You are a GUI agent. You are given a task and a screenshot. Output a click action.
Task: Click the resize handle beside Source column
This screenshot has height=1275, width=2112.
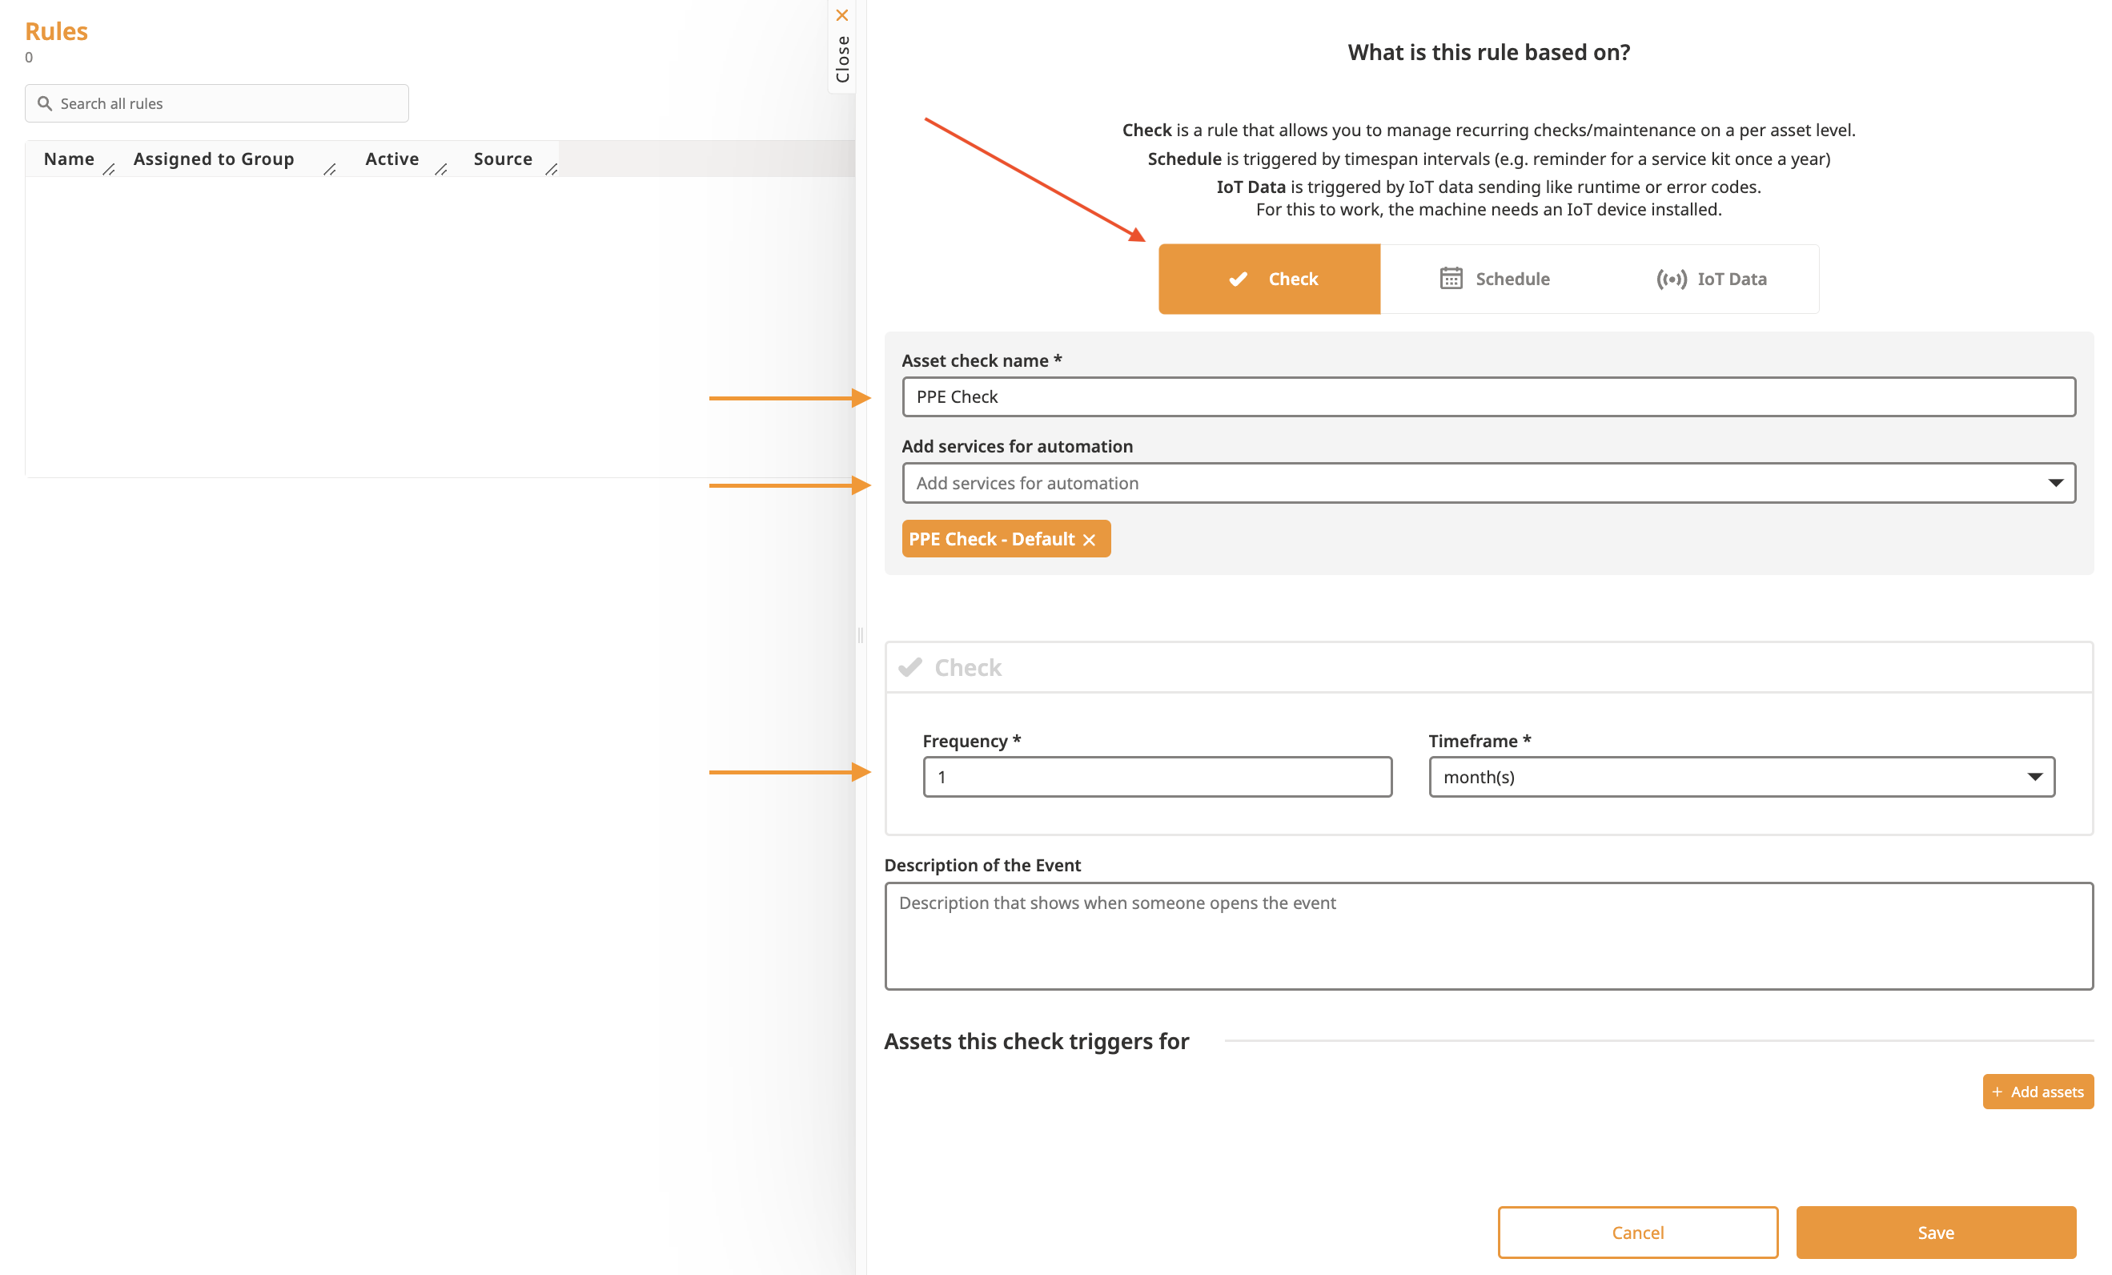[x=551, y=169]
